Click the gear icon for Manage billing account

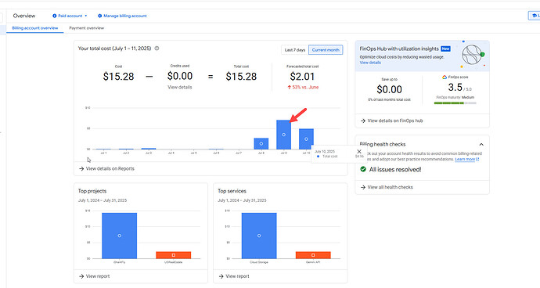100,16
